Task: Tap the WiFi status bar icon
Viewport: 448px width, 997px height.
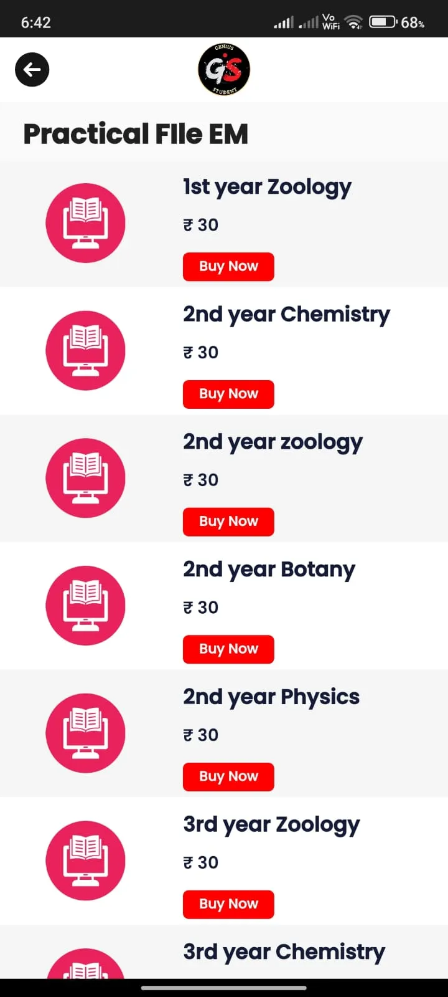Action: pos(354,22)
